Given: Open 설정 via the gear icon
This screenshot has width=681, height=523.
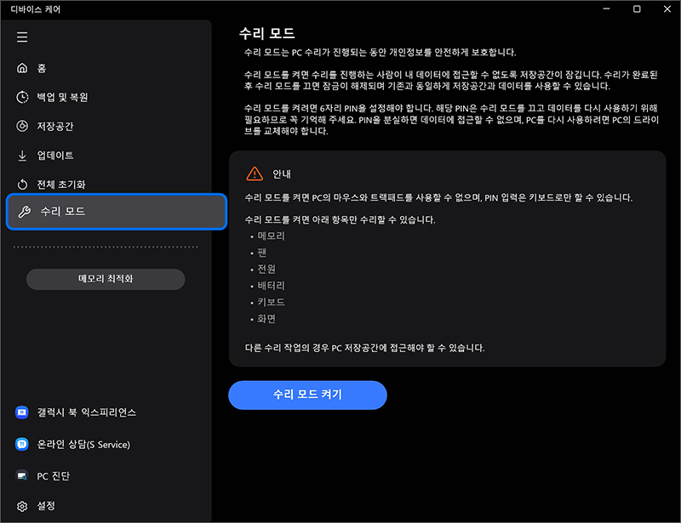Looking at the screenshot, I should 22,505.
